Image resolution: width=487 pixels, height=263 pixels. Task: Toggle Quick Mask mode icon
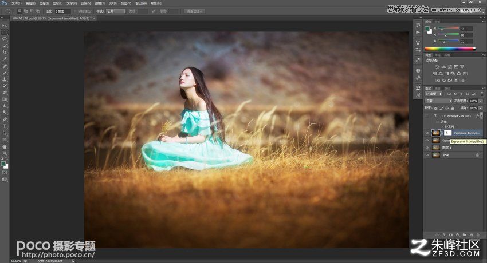pyautogui.click(x=5, y=173)
